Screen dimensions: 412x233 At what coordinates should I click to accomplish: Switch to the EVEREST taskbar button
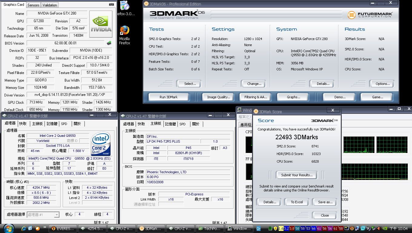coord(63,228)
